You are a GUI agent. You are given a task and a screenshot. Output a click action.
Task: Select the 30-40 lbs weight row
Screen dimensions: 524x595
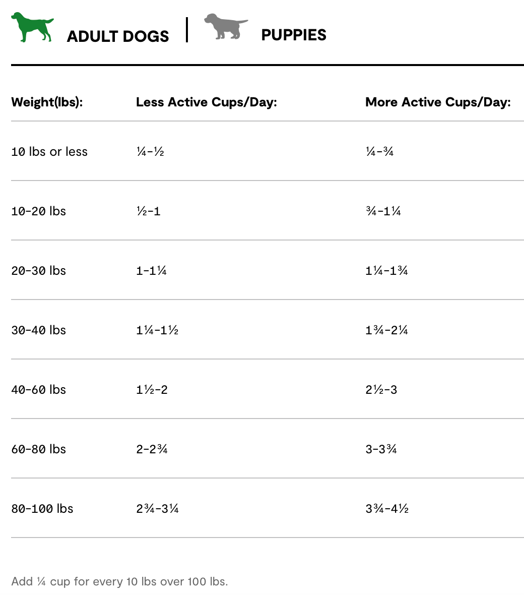[x=39, y=330]
